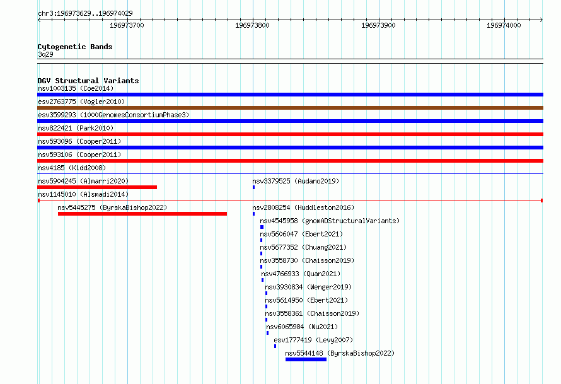Click the blue marker under nsv5606047
Viewport: 561px width, 384px height.
point(261,240)
